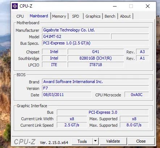Click the version text Ver. 2.15.0.x64
The image size is (160, 148).
click(x=54, y=143)
